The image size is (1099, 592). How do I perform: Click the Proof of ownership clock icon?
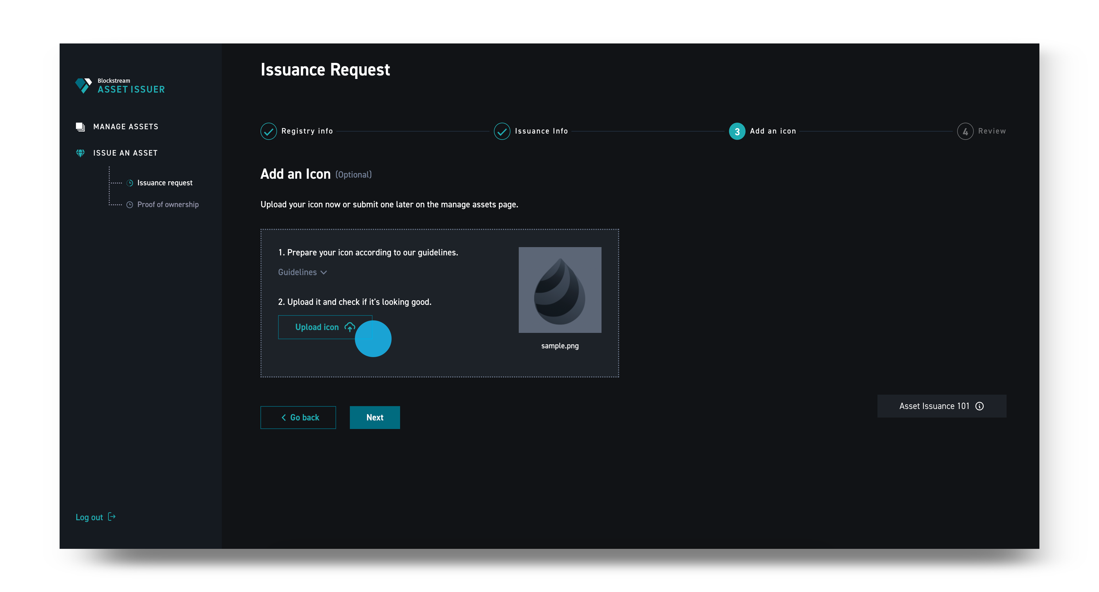click(130, 204)
